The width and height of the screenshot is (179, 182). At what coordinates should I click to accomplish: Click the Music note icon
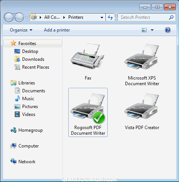17,98
